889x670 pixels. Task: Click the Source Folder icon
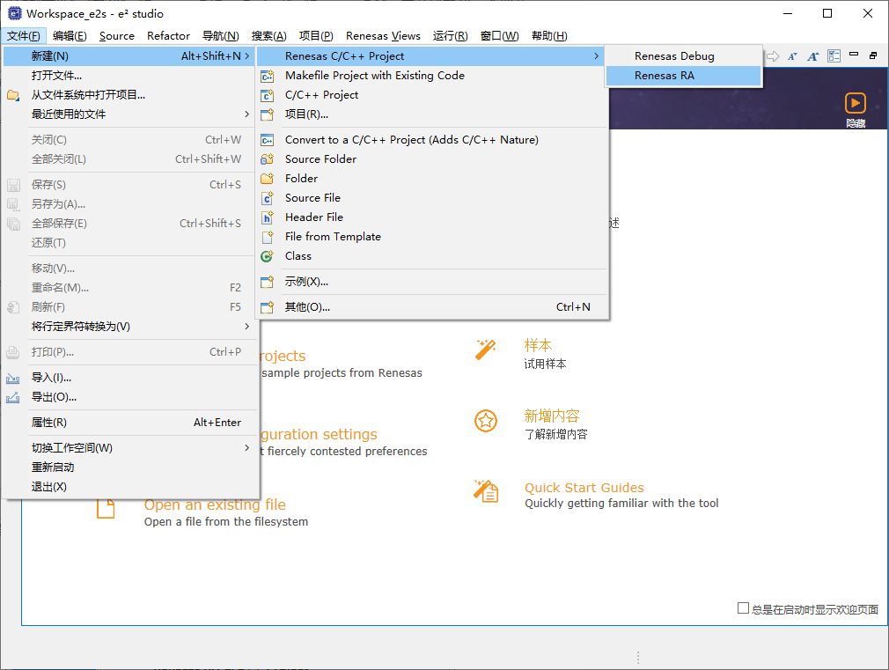pos(267,159)
